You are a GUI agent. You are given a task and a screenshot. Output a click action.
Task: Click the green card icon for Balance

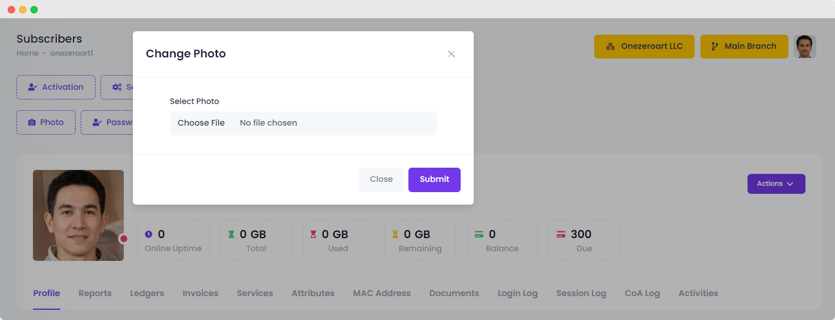pyautogui.click(x=479, y=234)
